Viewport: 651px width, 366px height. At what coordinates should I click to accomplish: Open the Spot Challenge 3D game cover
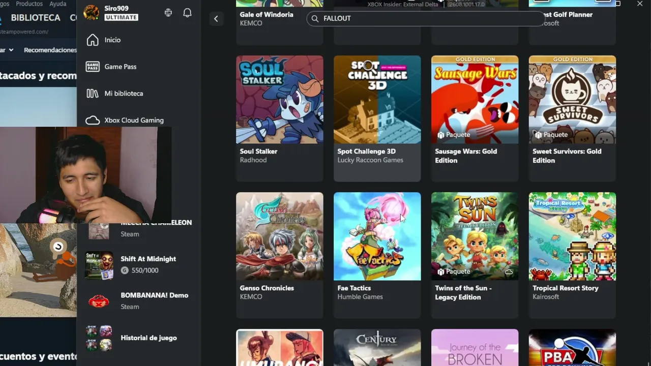coord(377,100)
